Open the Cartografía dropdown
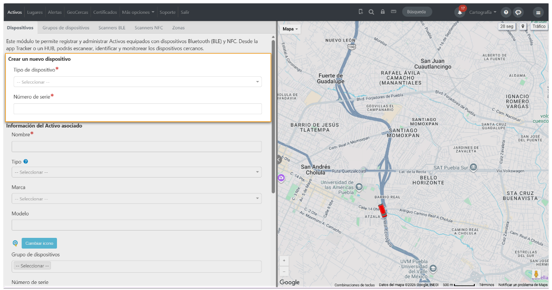 click(483, 12)
